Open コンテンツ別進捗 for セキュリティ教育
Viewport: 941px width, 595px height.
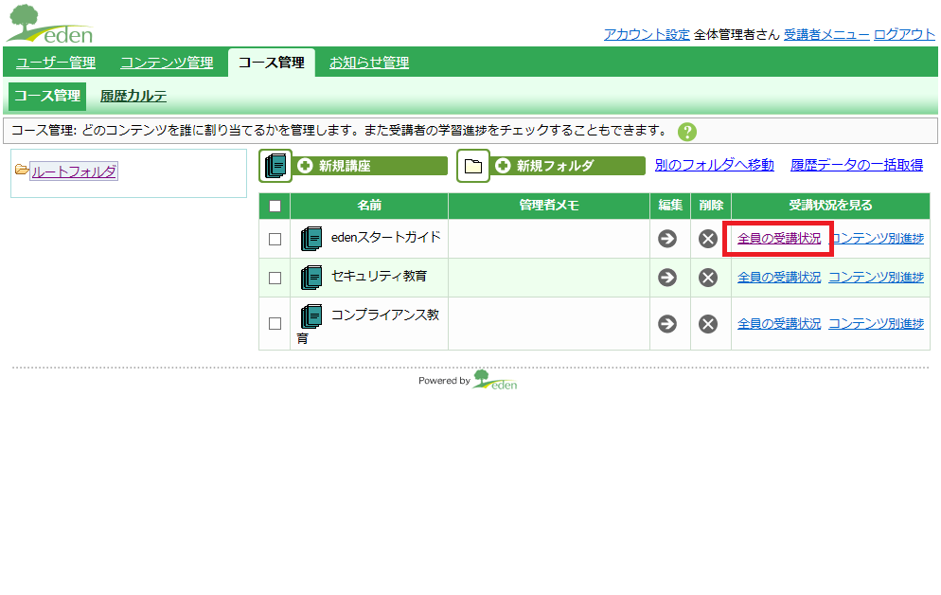pos(877,278)
